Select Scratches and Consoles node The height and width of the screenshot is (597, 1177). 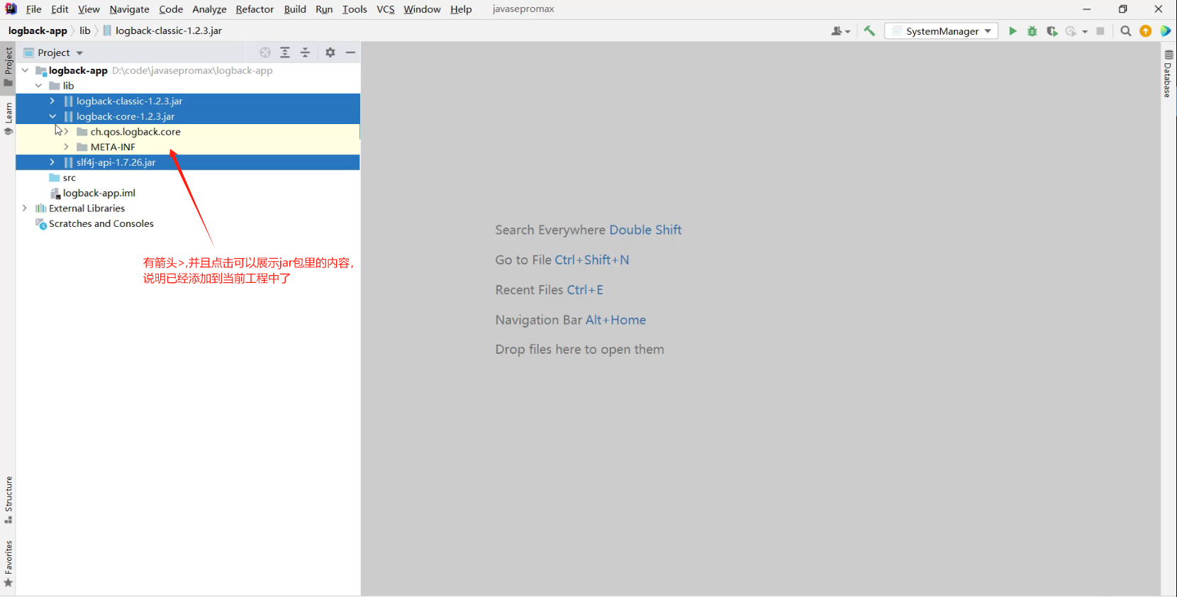tap(101, 224)
